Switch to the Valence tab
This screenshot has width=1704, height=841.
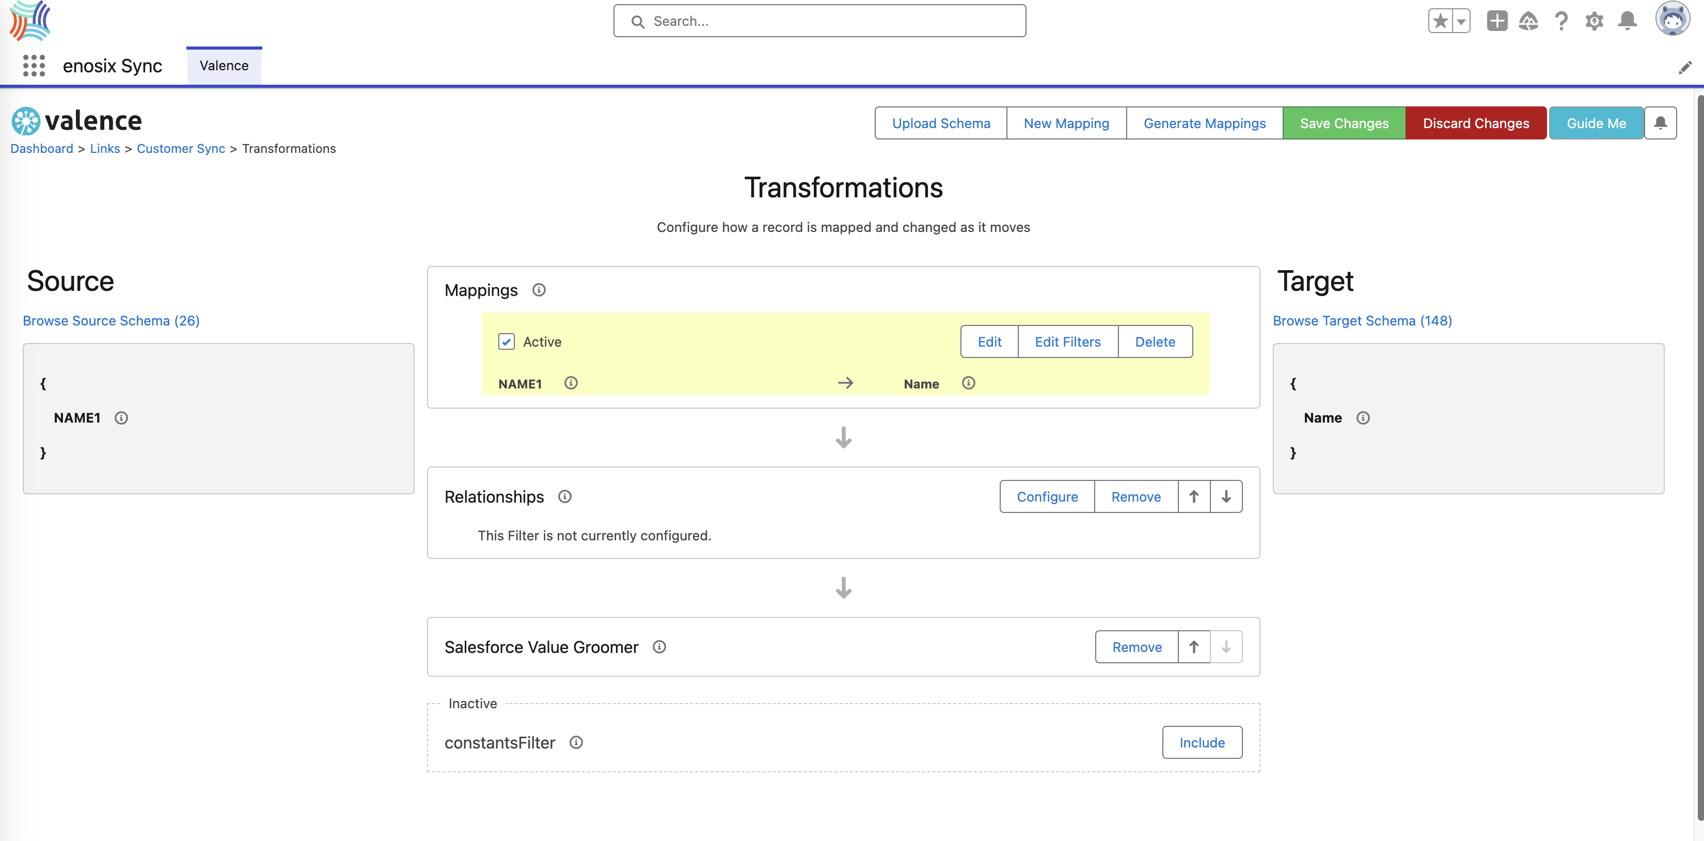[x=224, y=66]
